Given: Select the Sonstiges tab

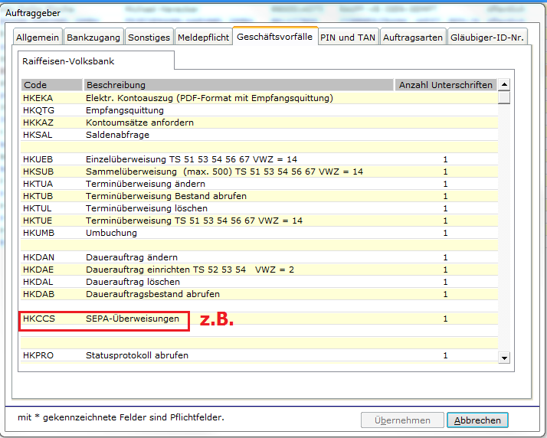Looking at the screenshot, I should (x=149, y=38).
